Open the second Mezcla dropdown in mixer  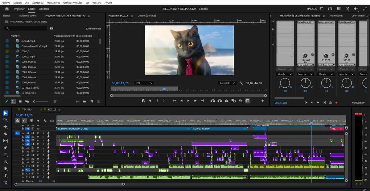click(x=306, y=74)
